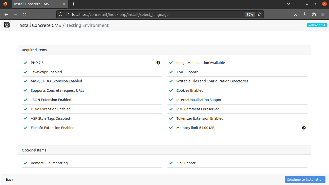This screenshot has height=185, width=329.
Task: Click the checkmark next to Remote File Importing
Action: point(25,163)
